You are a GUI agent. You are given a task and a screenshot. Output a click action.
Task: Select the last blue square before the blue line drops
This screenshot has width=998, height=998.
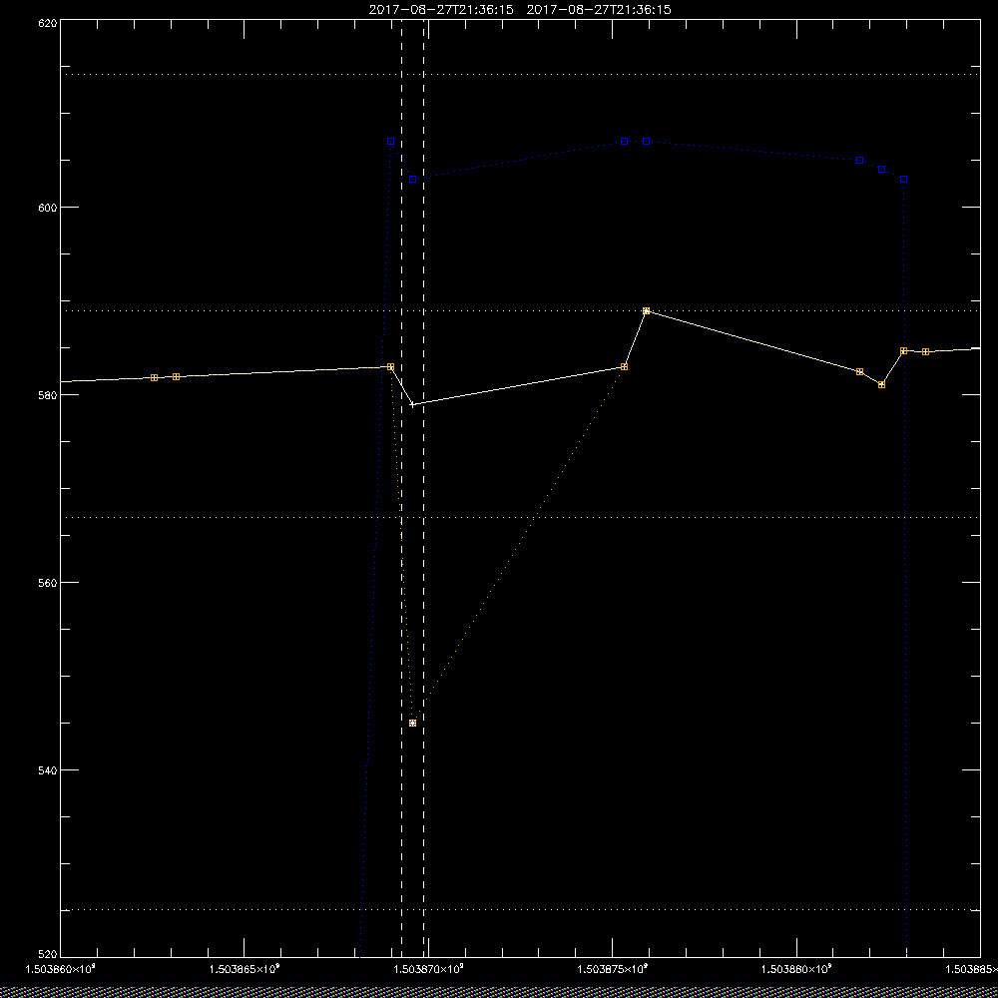click(x=904, y=180)
